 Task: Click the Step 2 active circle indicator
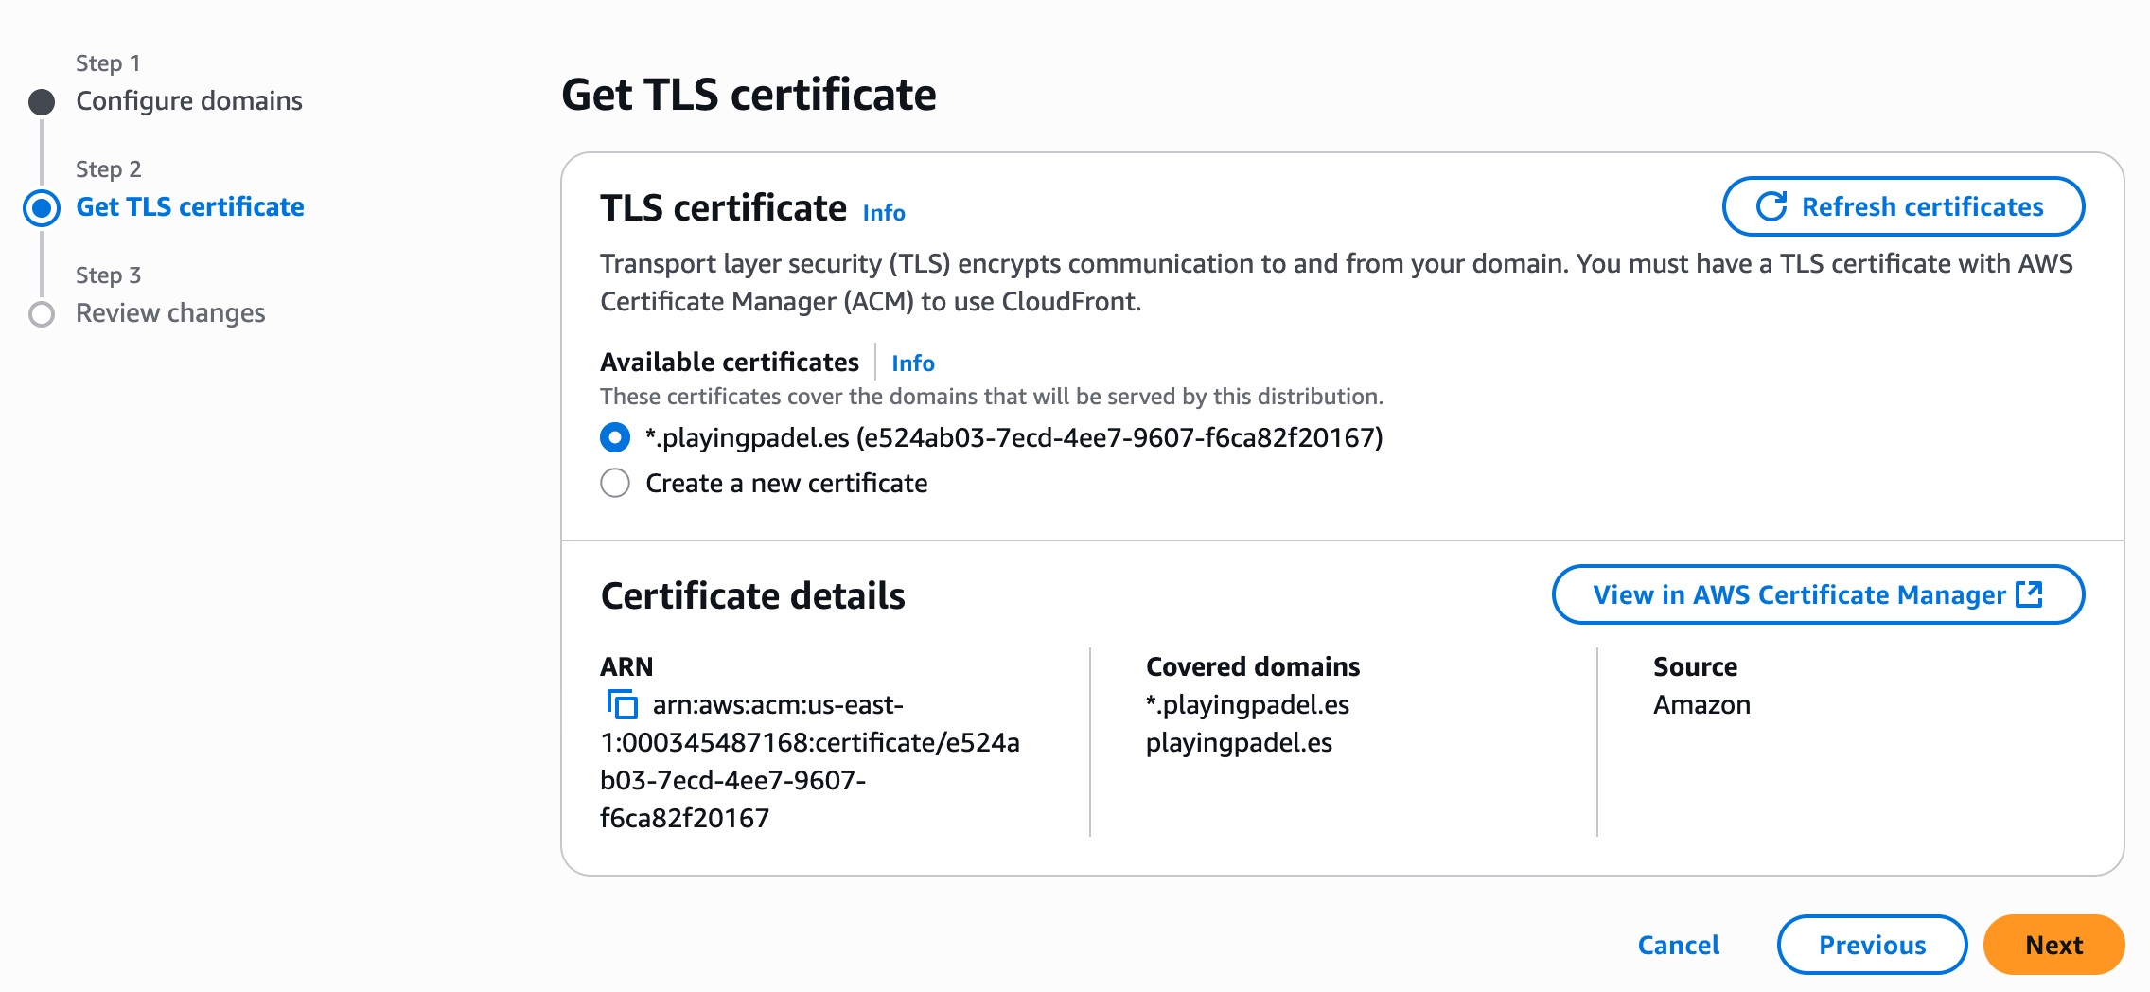coord(42,207)
